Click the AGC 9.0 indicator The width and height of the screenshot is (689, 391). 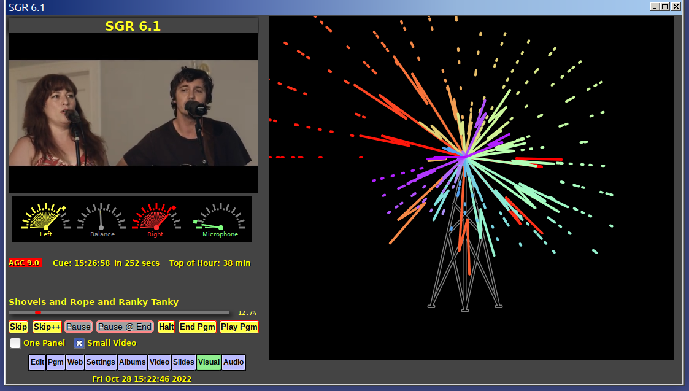(x=25, y=263)
